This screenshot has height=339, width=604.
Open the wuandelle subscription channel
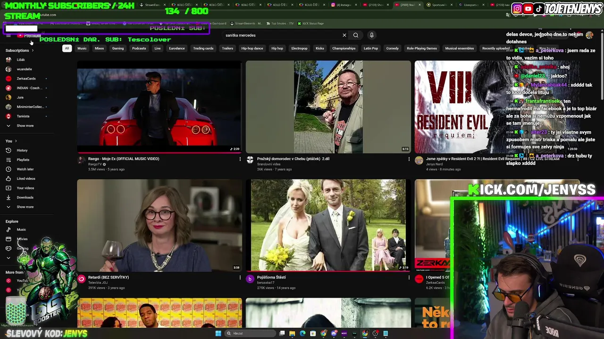25,69
